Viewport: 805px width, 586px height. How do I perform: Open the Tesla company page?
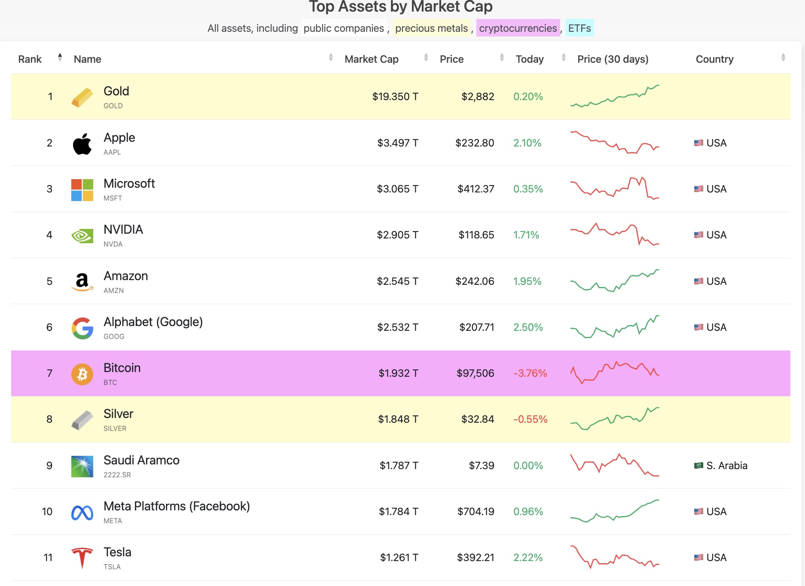coord(118,552)
